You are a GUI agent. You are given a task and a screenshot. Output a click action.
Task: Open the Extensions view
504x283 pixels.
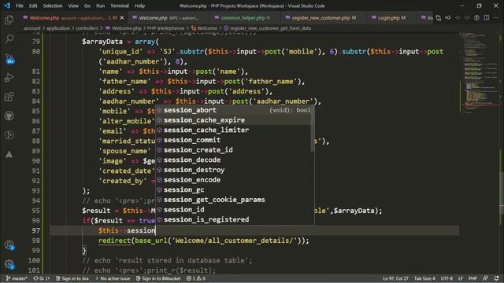(x=9, y=97)
